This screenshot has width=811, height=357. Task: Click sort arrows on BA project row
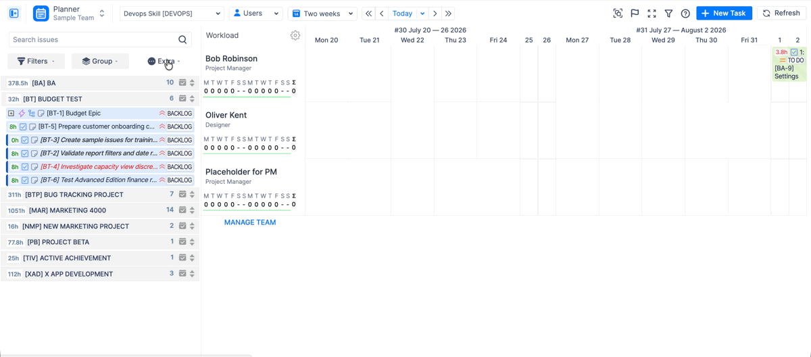pos(192,82)
